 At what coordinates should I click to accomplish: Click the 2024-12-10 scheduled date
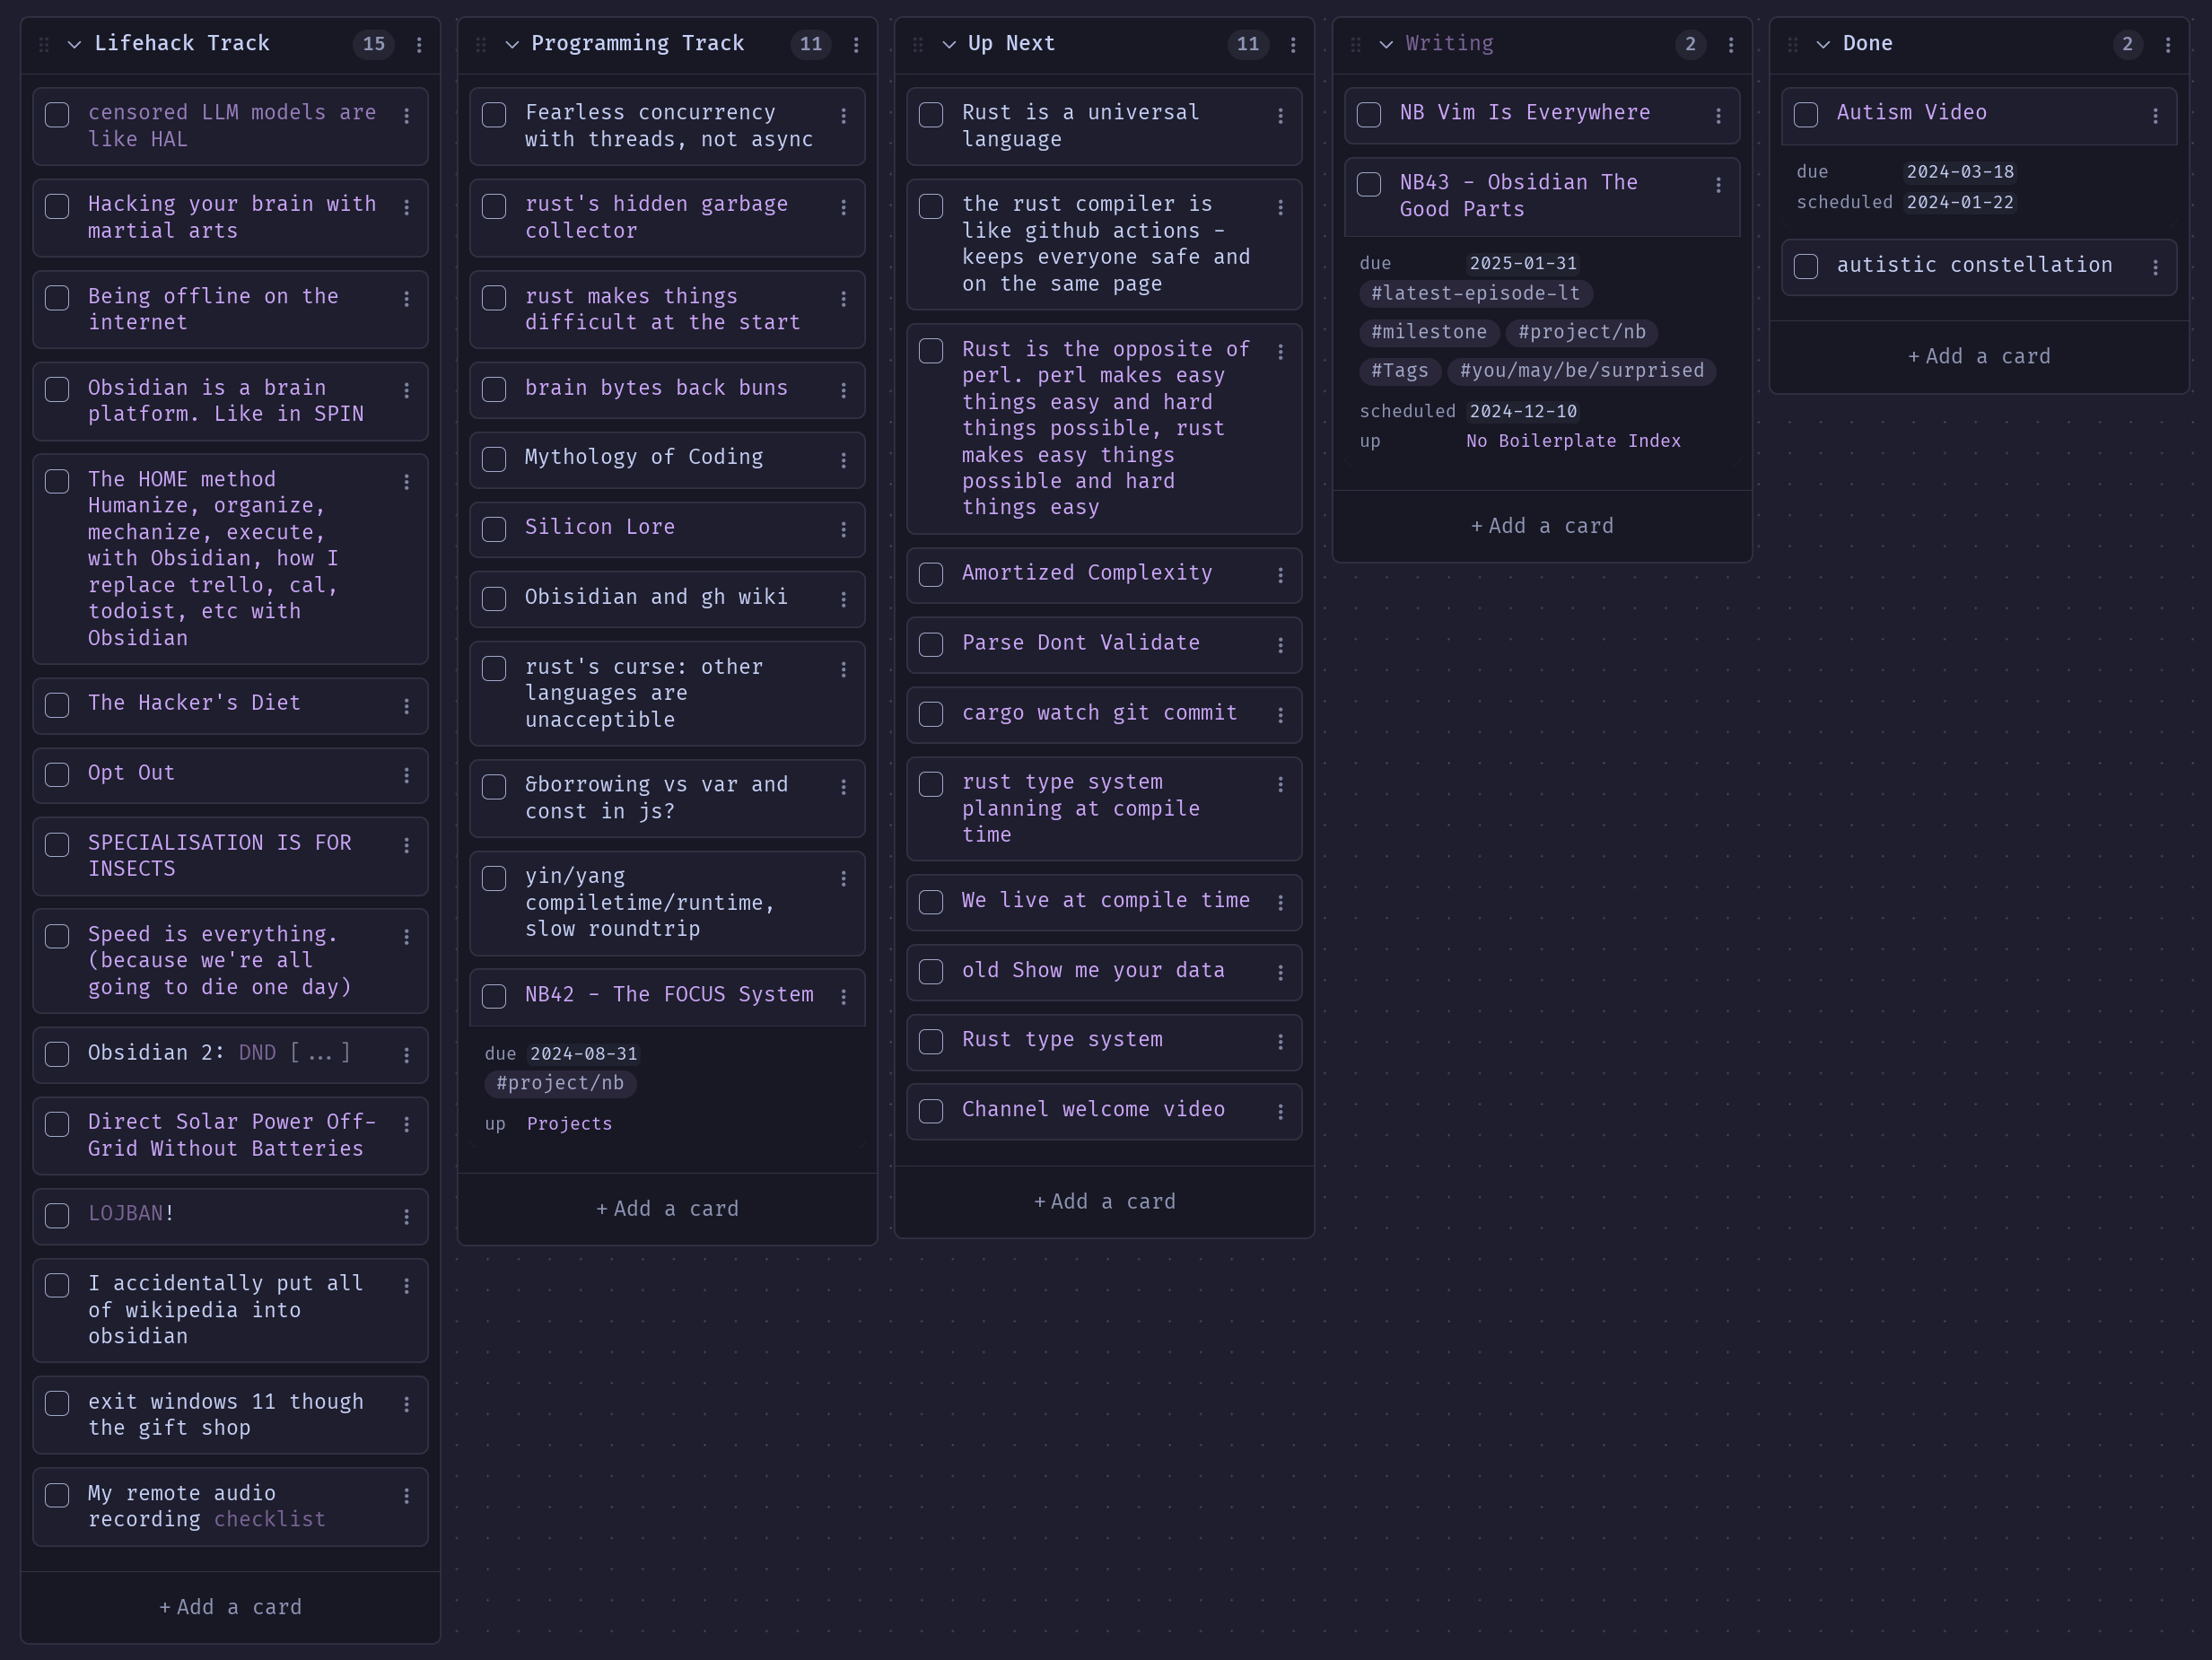pyautogui.click(x=1523, y=412)
